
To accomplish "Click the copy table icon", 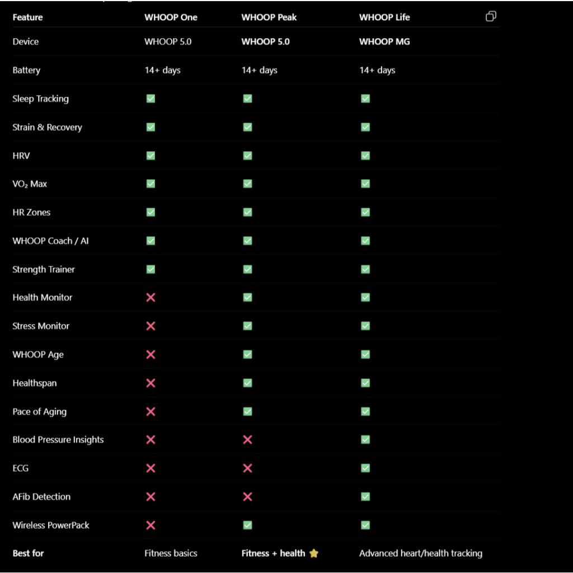I will tap(491, 16).
